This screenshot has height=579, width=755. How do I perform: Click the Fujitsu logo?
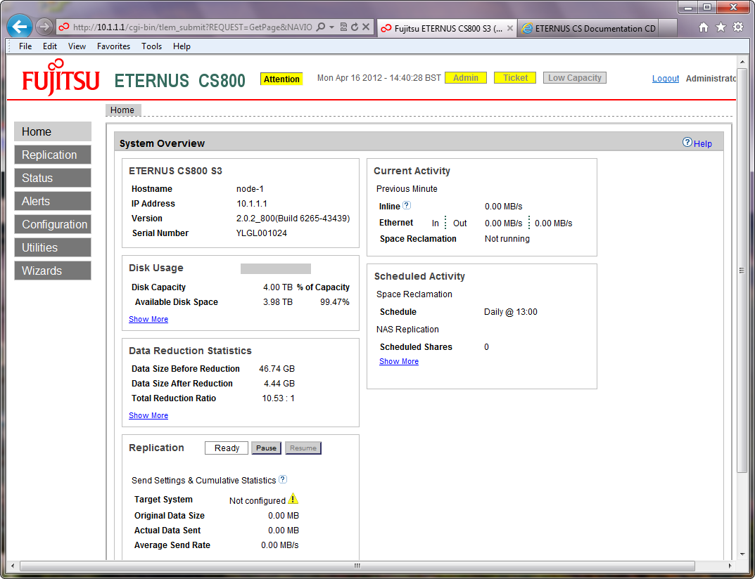(x=61, y=77)
